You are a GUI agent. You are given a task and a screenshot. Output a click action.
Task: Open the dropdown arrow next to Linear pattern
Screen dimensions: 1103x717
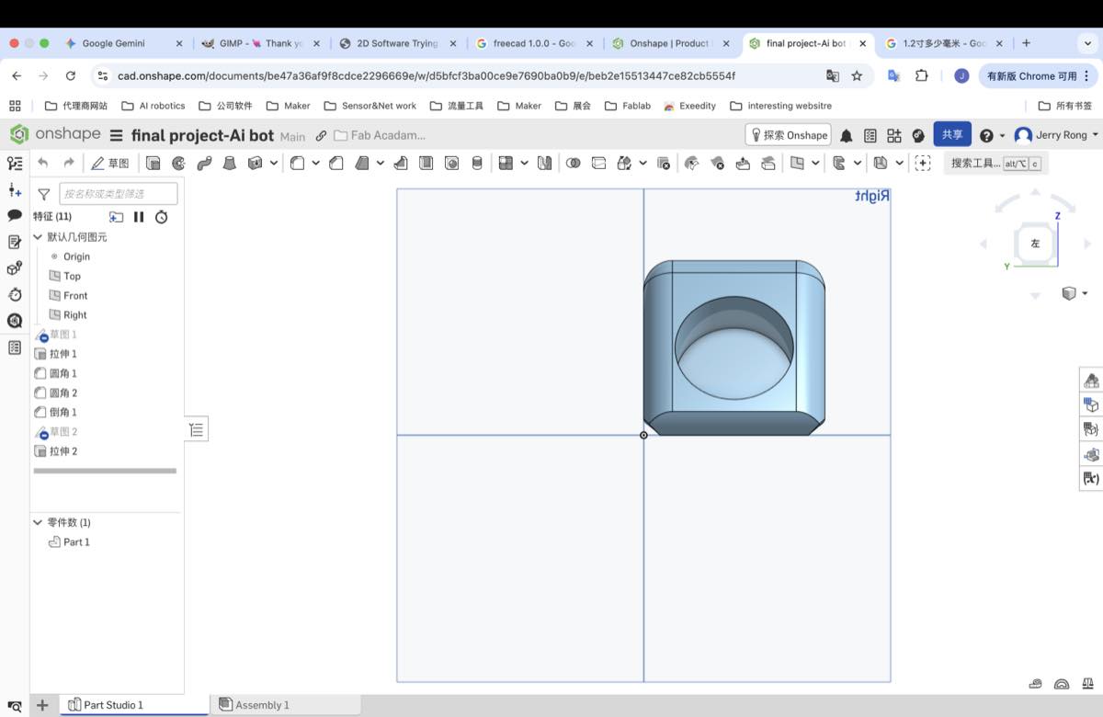[525, 163]
